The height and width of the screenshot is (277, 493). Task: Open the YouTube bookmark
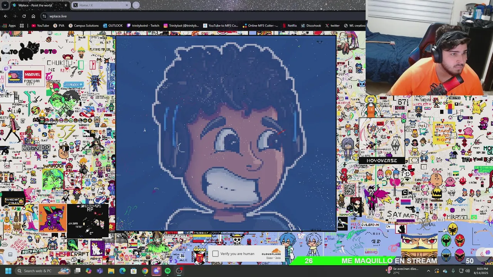[x=40, y=26]
